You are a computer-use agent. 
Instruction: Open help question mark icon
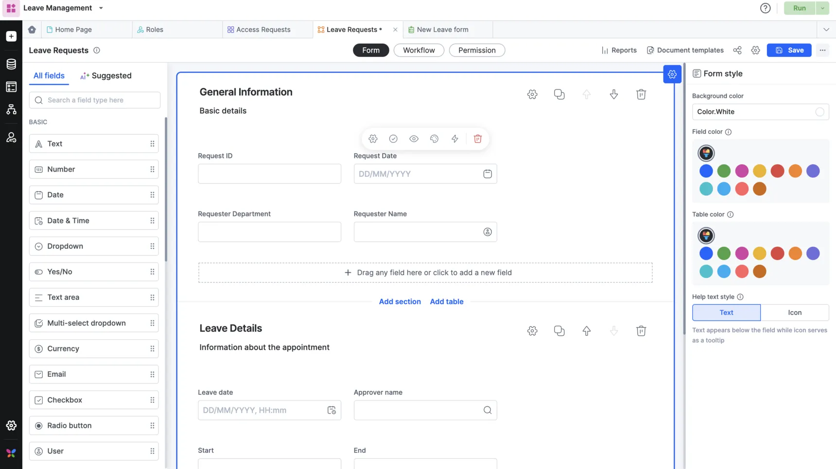tap(766, 8)
